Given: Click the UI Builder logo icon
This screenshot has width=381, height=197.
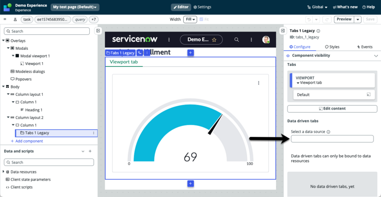Looking at the screenshot, I should [8, 8].
